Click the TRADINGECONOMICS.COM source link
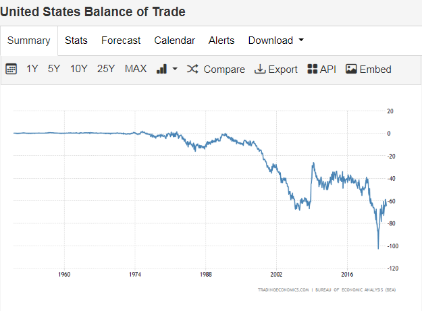 point(284,289)
